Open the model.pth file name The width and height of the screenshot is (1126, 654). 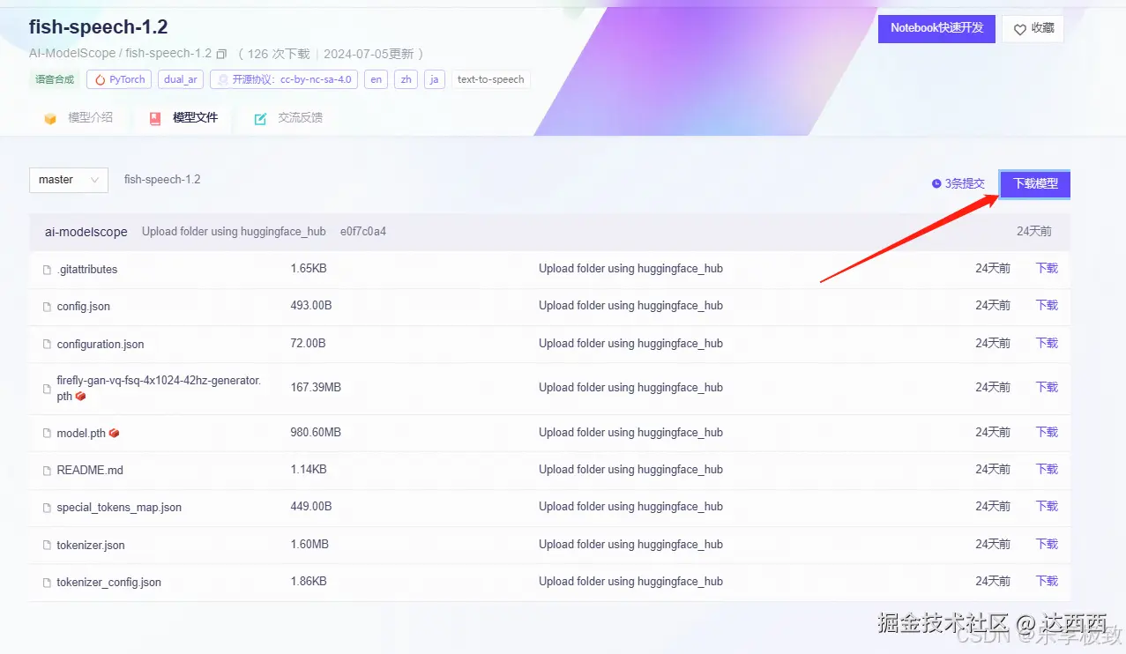81,434
